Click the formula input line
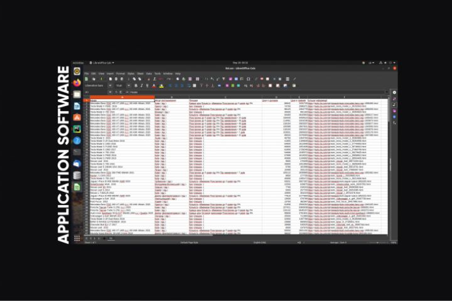This screenshot has height=301, width=452. tap(257, 92)
